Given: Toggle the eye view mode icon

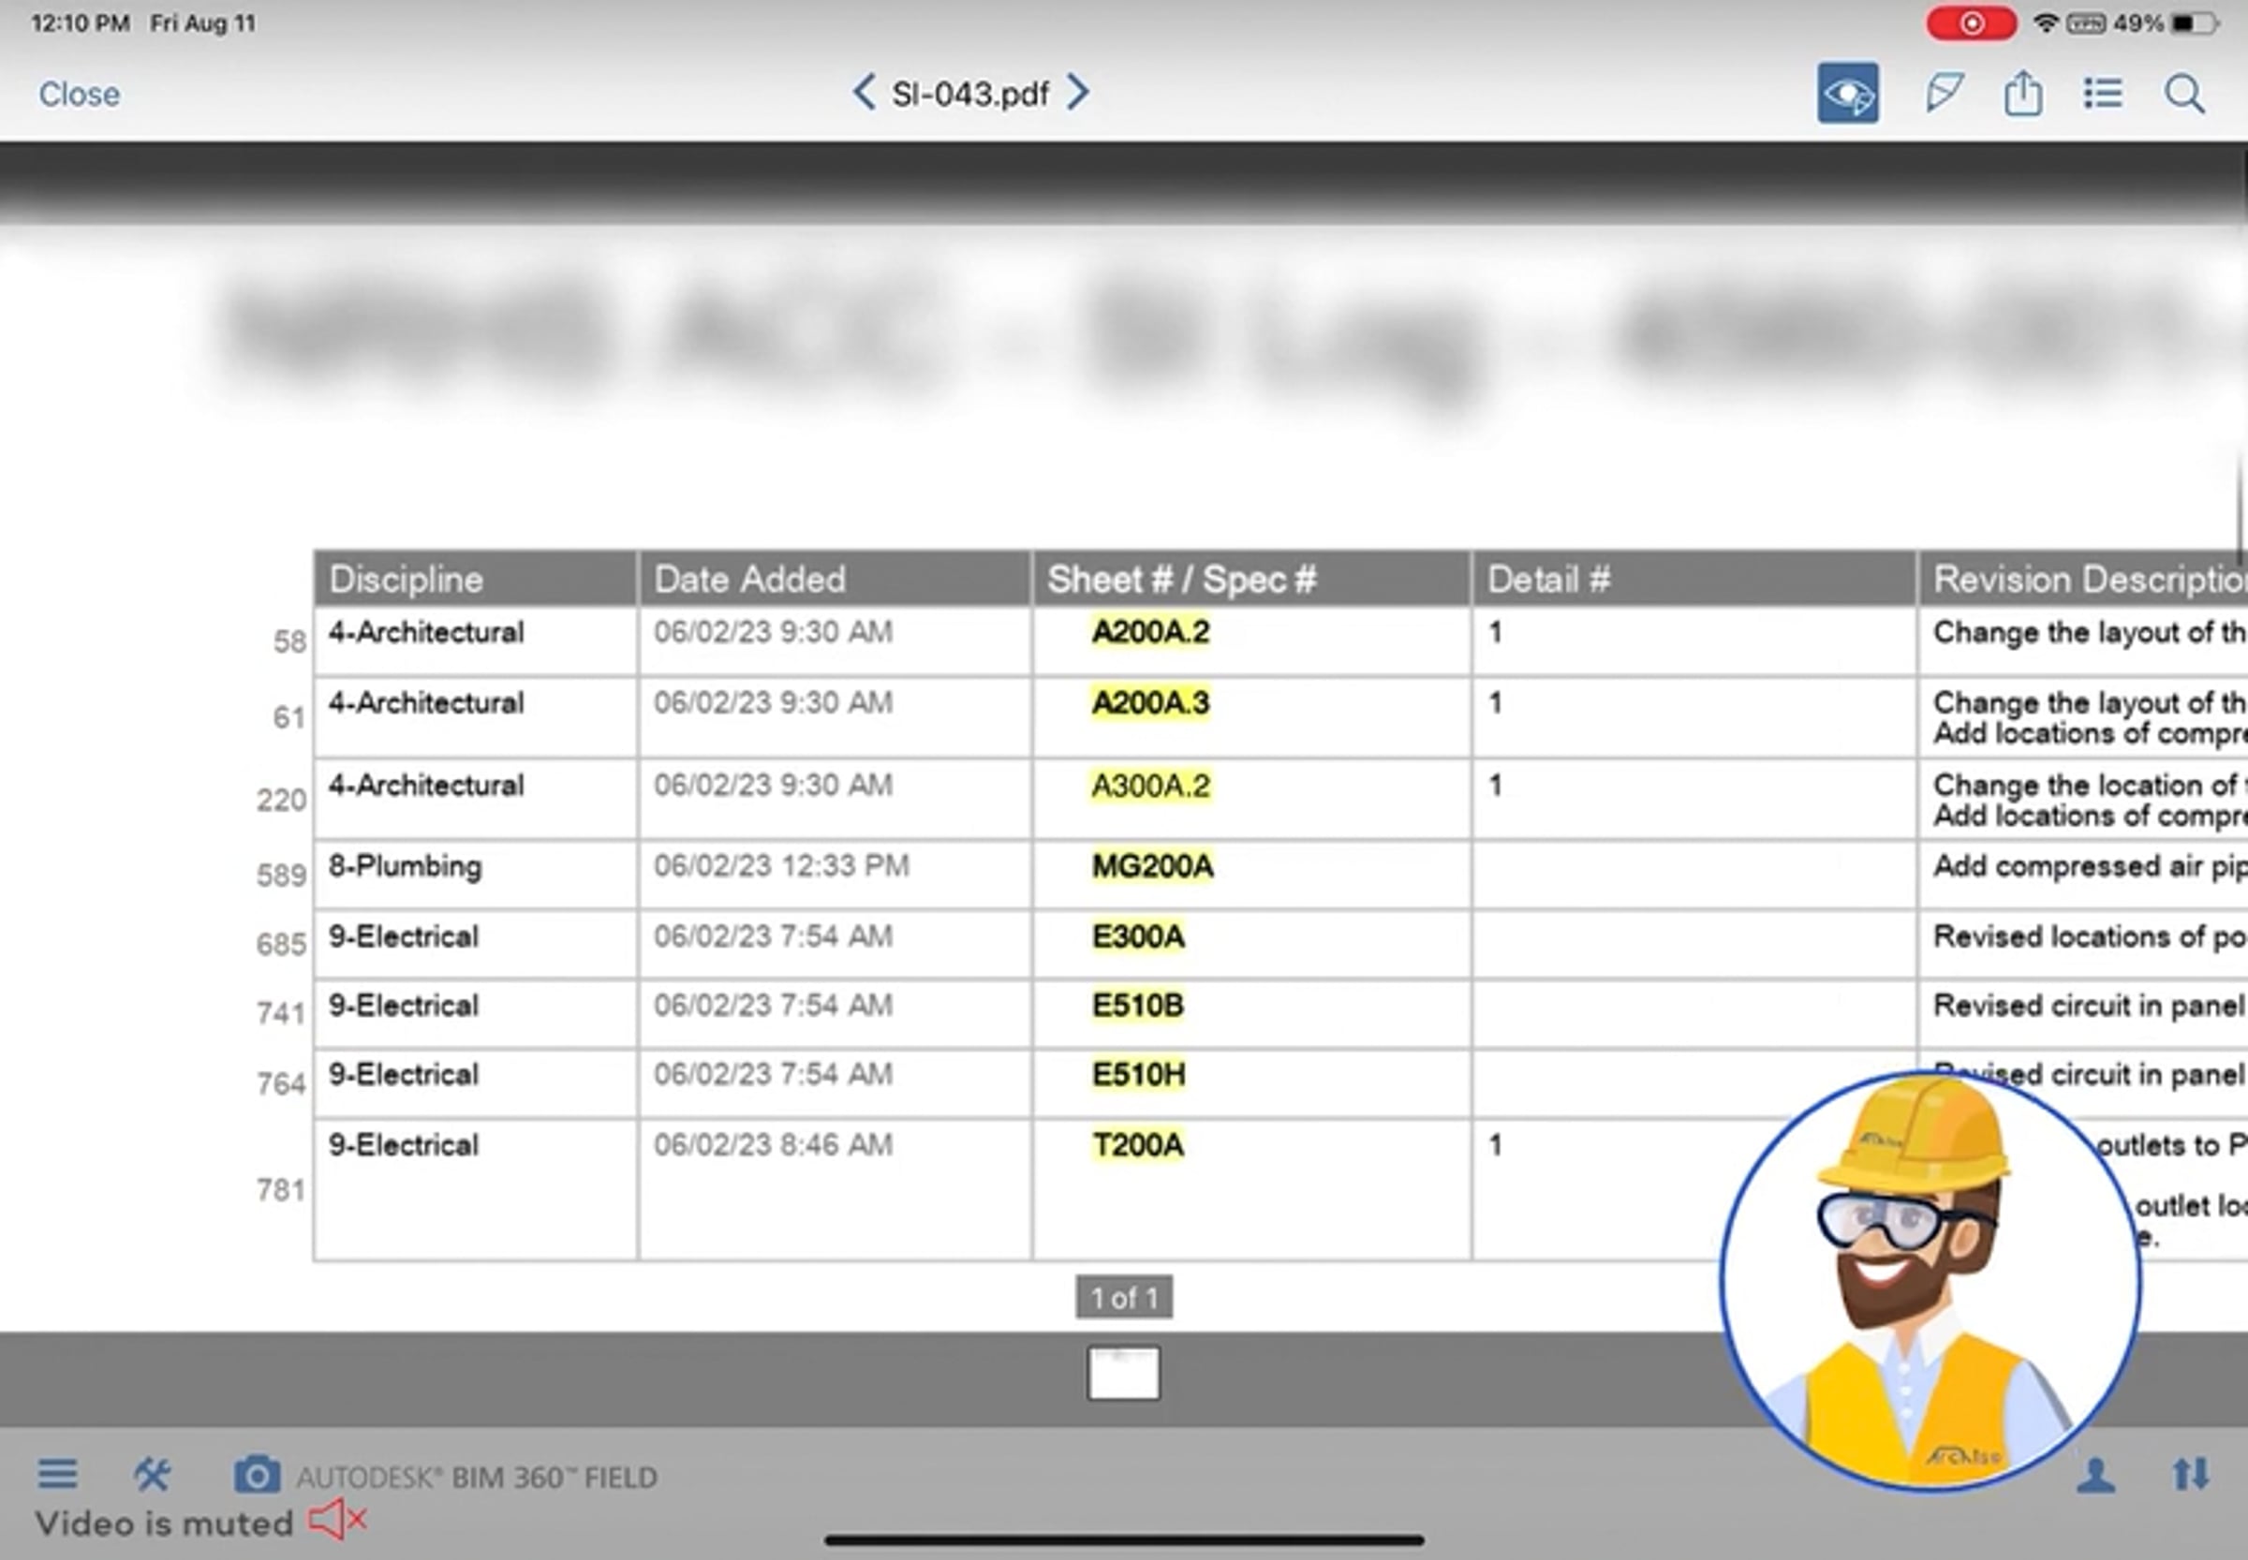Looking at the screenshot, I should click(1847, 93).
